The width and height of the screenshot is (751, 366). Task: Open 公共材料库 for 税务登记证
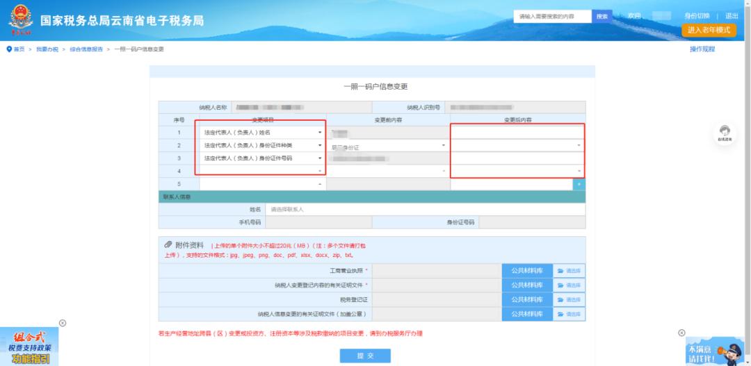point(527,299)
